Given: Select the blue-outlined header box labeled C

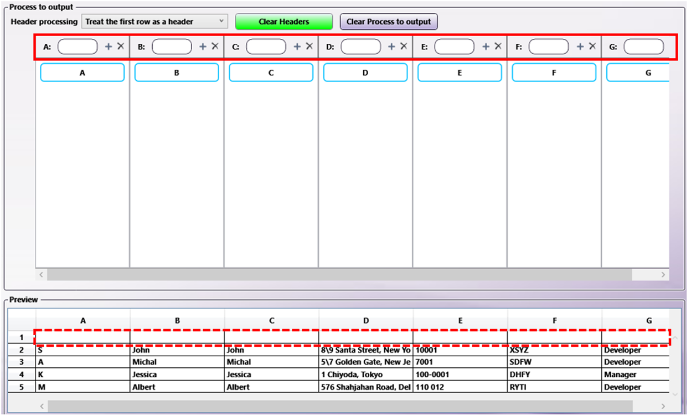Looking at the screenshot, I should pos(271,73).
